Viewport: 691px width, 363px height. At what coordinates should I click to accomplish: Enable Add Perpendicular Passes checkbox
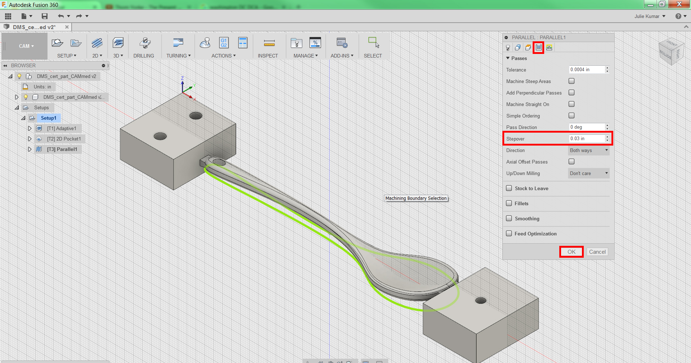[572, 93]
